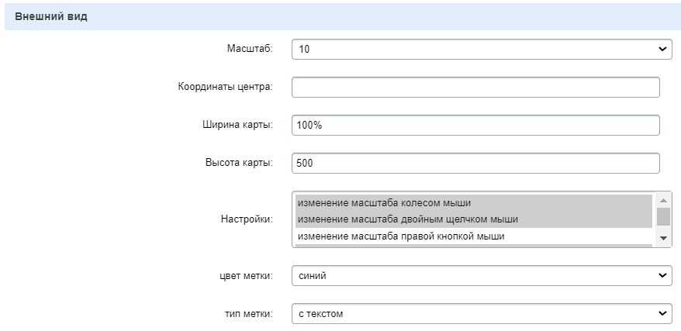681x331 pixels.
Task: Open the Масштаб dropdown showing 10
Action: tap(481, 49)
